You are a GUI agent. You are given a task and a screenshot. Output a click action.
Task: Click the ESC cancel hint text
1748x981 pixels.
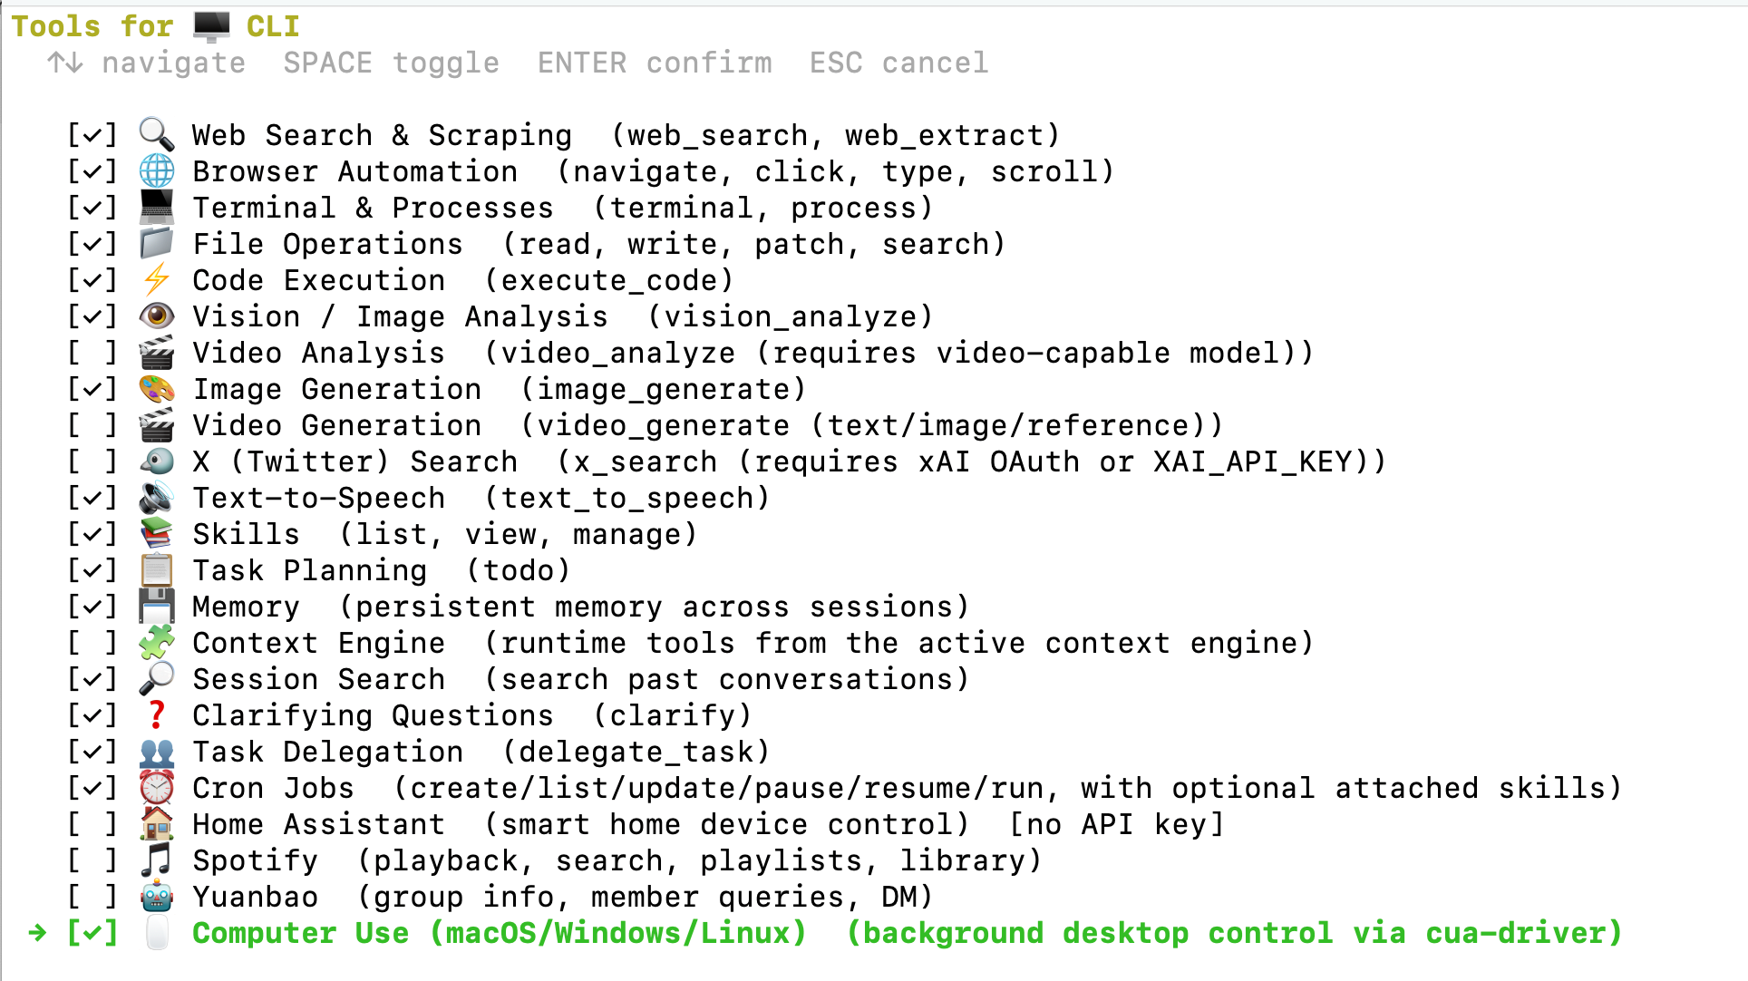pos(898,63)
